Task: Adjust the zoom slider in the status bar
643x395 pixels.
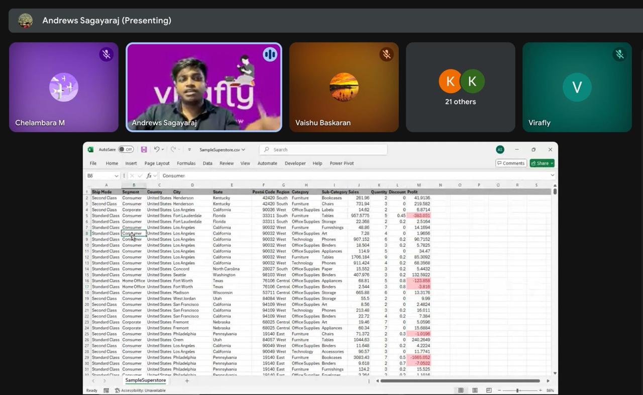Action: [517, 390]
